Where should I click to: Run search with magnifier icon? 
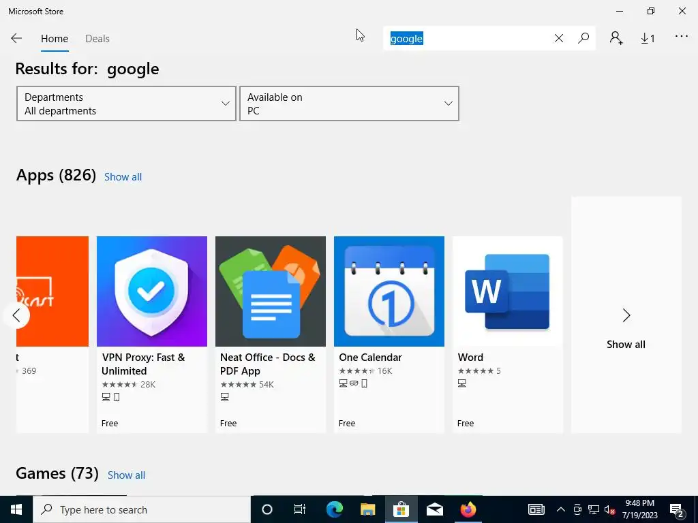[583, 38]
